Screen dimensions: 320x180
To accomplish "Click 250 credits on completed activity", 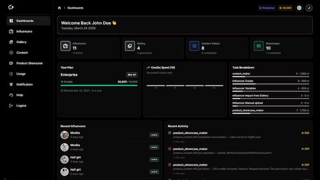I will pyautogui.click(x=305, y=133).
